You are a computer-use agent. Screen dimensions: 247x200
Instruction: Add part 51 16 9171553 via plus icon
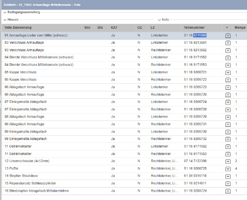pos(228,65)
